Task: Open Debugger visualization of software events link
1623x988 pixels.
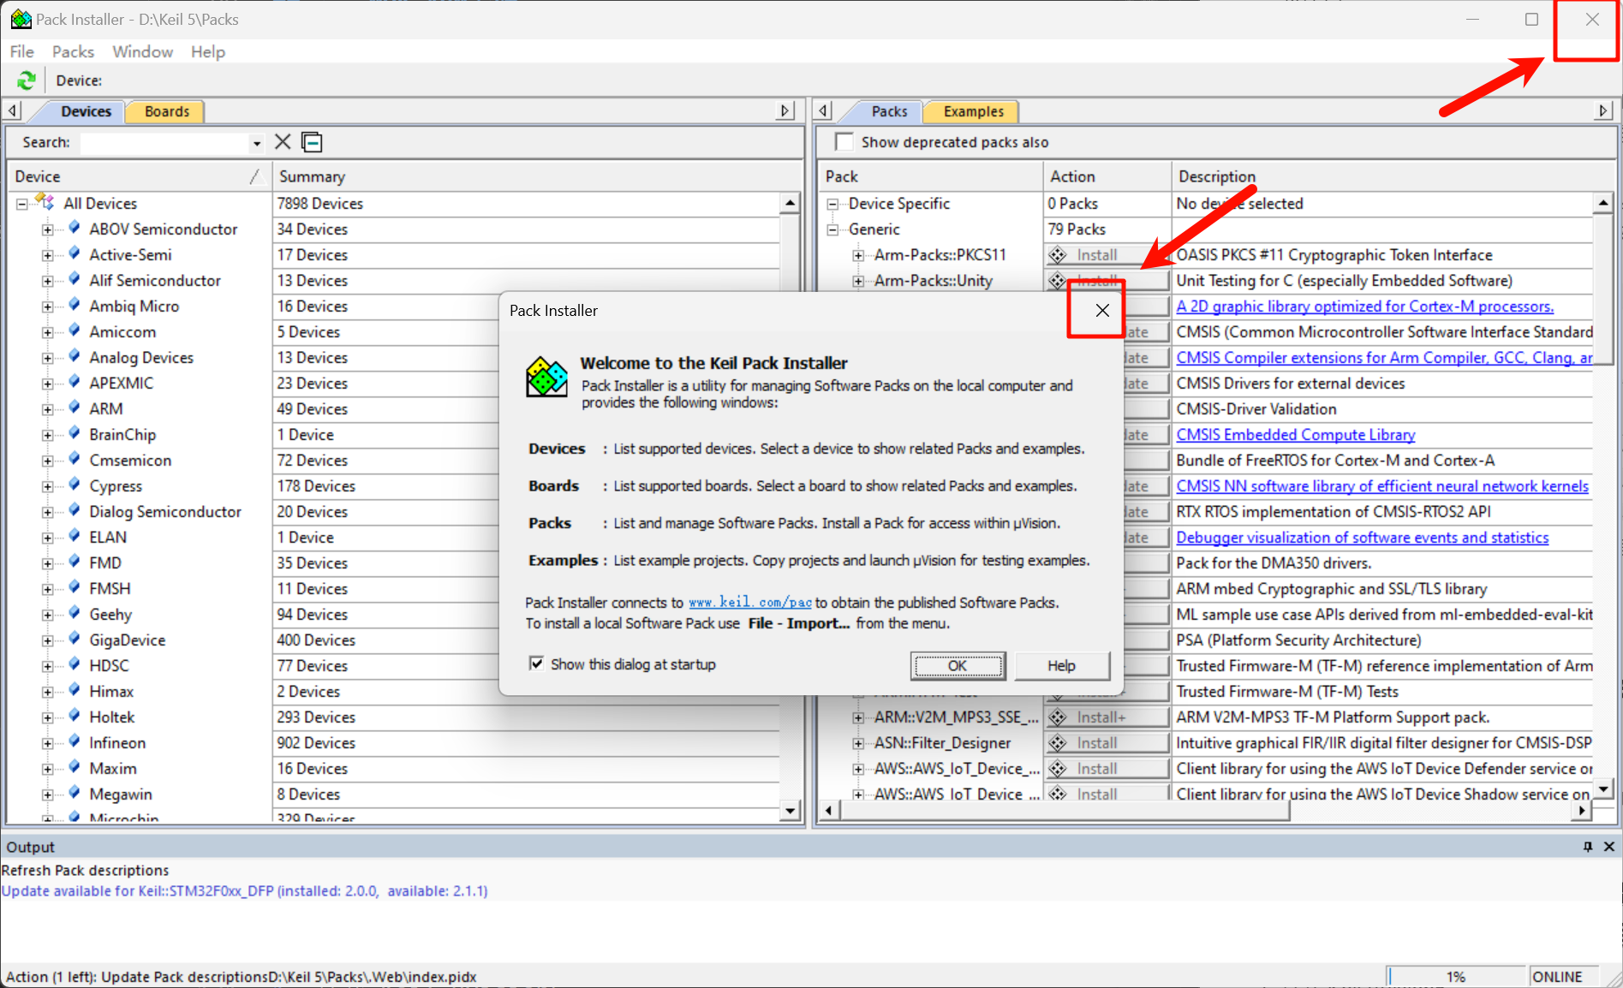Action: [x=1362, y=538]
